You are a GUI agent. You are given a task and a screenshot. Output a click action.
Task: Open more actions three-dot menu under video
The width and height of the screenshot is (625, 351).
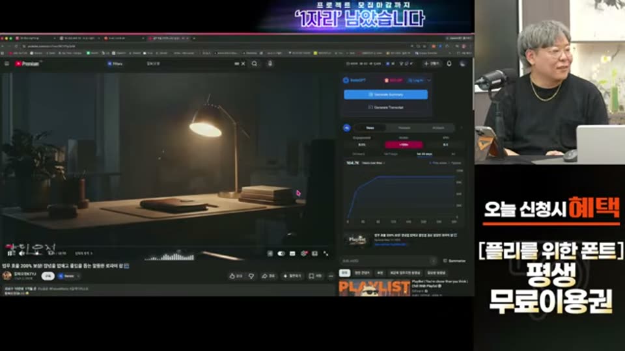pos(331,276)
